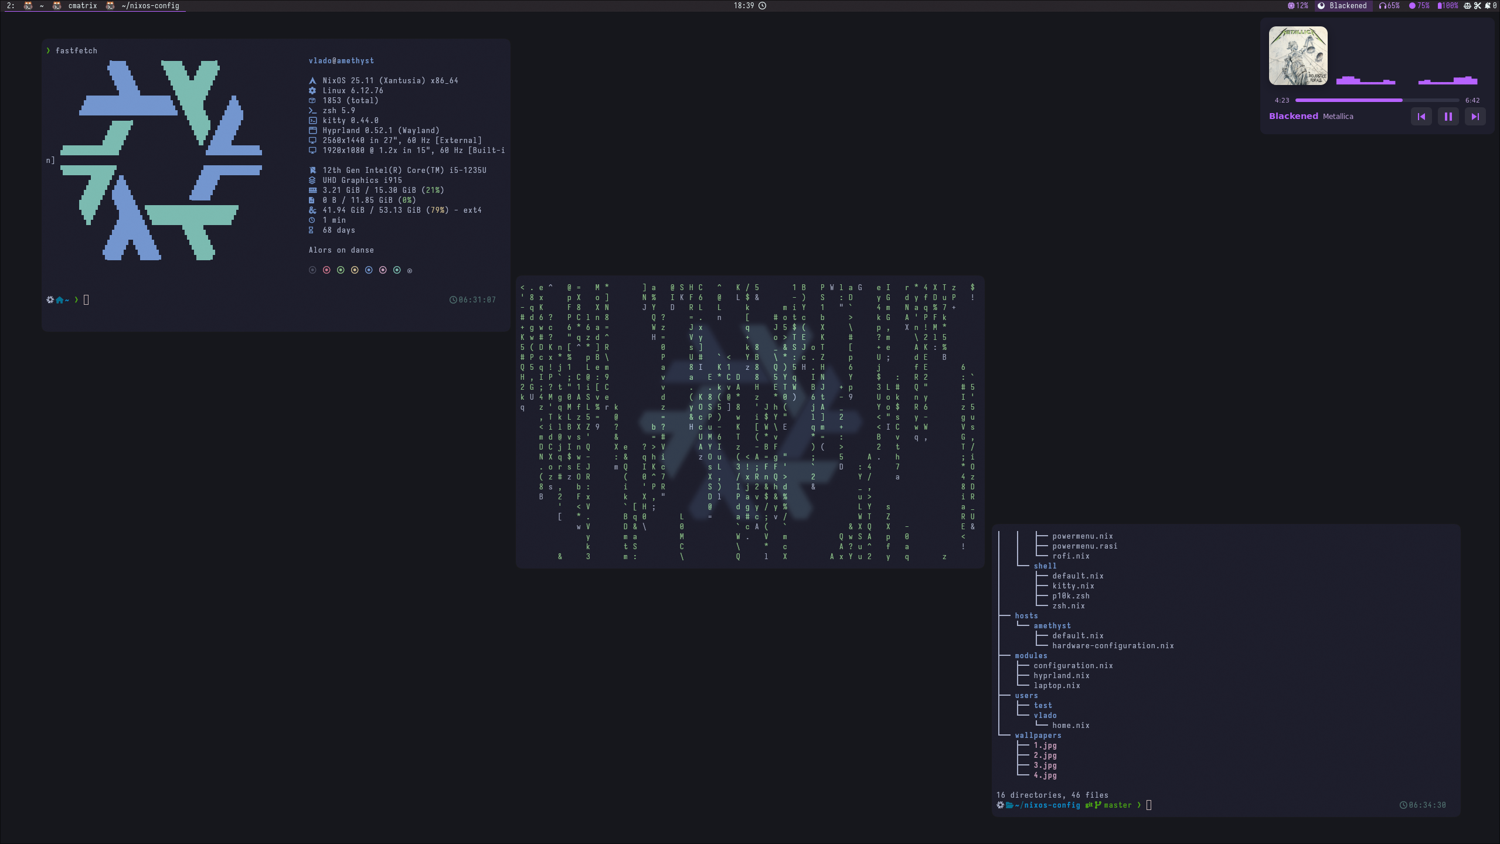Click the headphones volume 65% indicator
This screenshot has height=844, width=1500.
pos(1389,6)
